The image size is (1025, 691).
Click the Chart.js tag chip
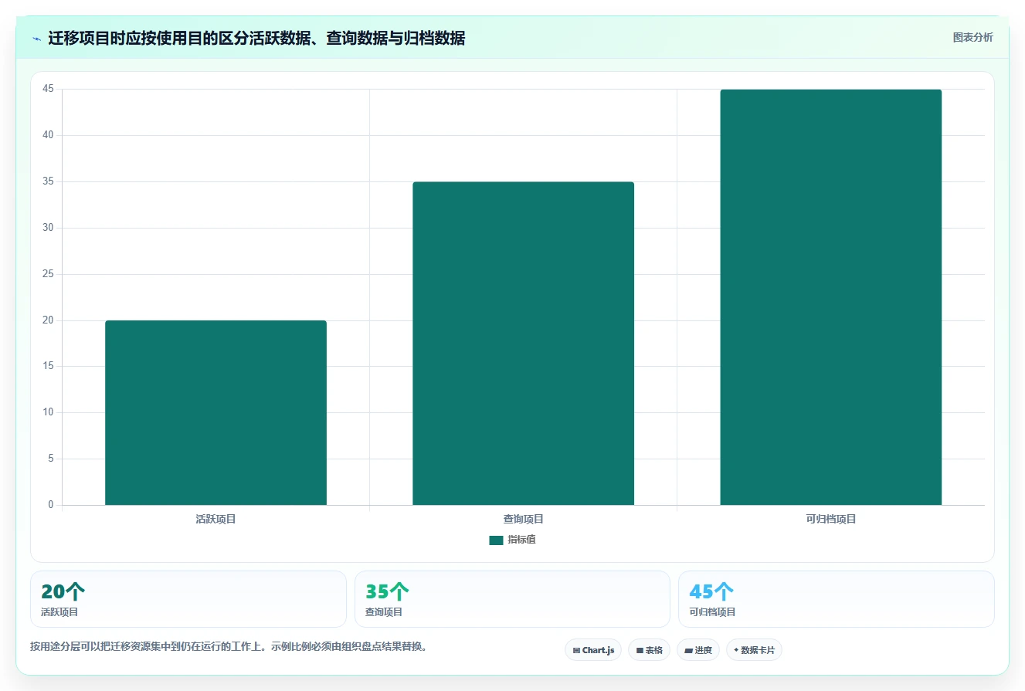tap(593, 650)
